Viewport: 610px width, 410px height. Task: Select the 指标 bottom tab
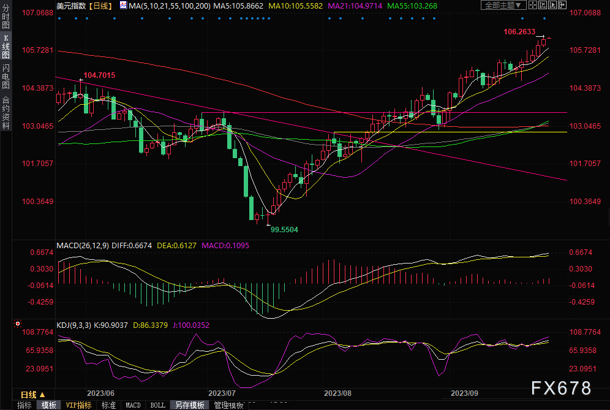point(24,405)
